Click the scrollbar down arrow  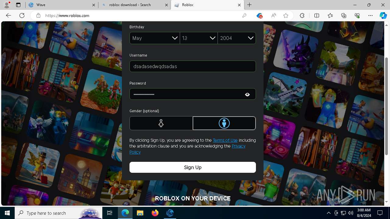pos(387,202)
